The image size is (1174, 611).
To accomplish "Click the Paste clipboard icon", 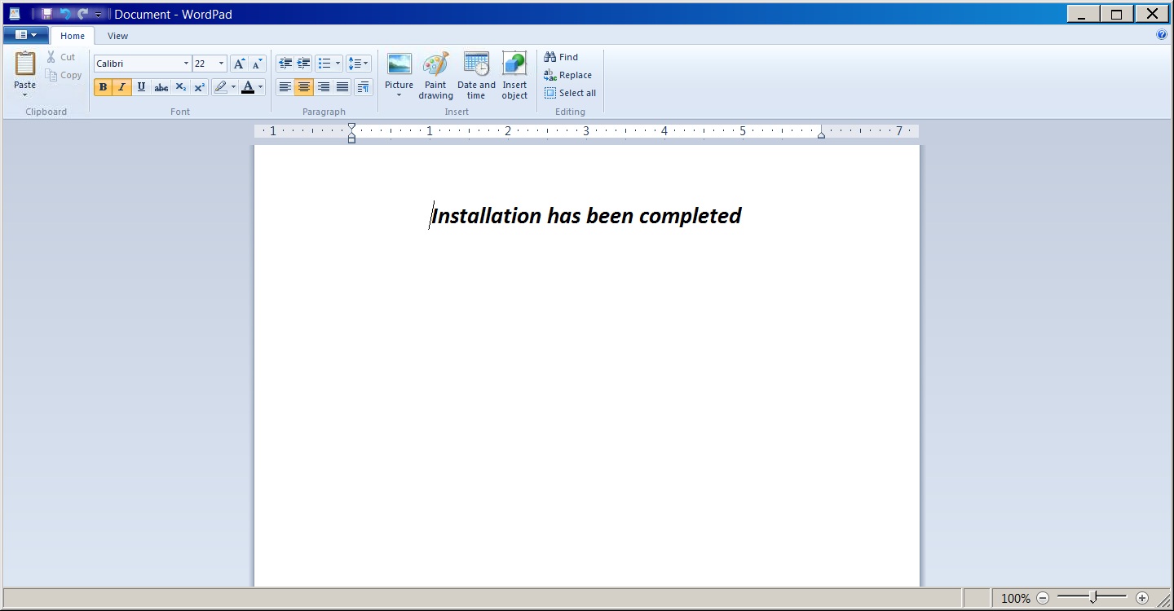I will (25, 64).
